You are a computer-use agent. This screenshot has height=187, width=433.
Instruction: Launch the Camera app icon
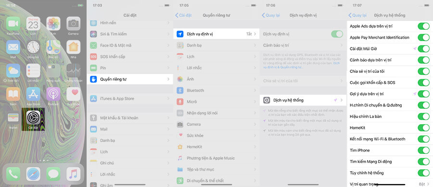tap(74, 23)
